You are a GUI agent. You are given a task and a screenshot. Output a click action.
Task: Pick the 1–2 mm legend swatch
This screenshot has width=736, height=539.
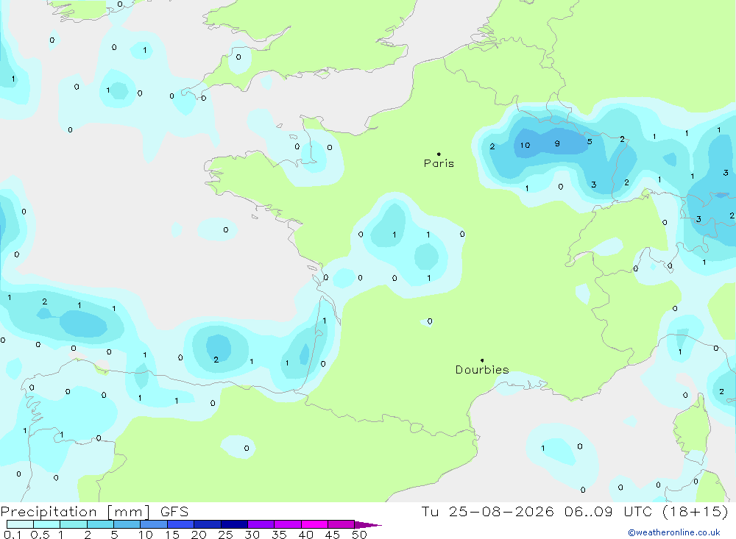74,524
